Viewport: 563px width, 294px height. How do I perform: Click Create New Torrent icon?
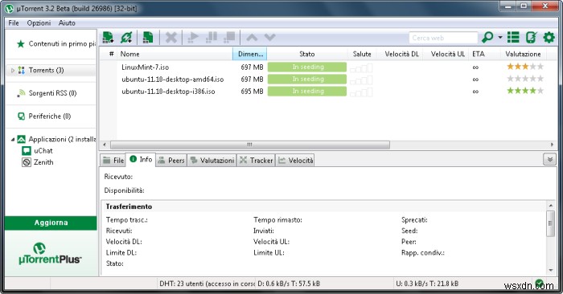(148, 37)
